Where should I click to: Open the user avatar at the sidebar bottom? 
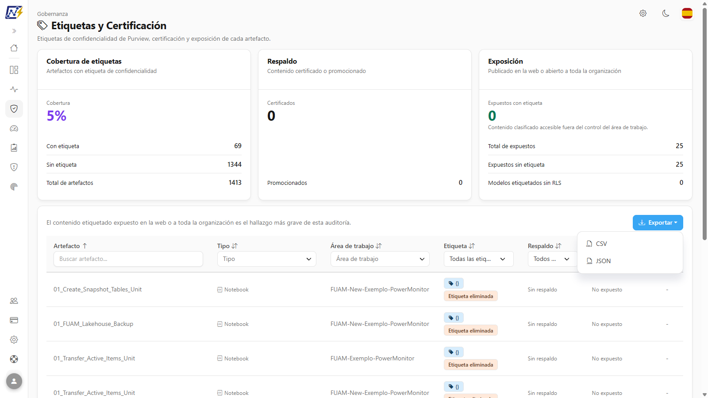(x=14, y=381)
